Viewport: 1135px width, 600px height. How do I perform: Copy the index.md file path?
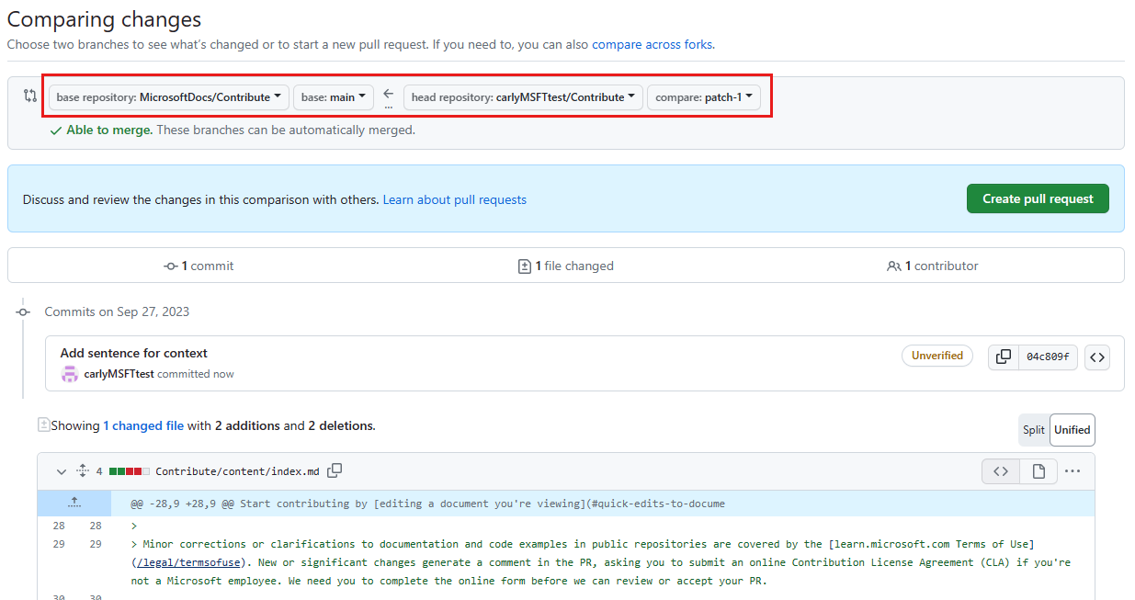pos(335,470)
